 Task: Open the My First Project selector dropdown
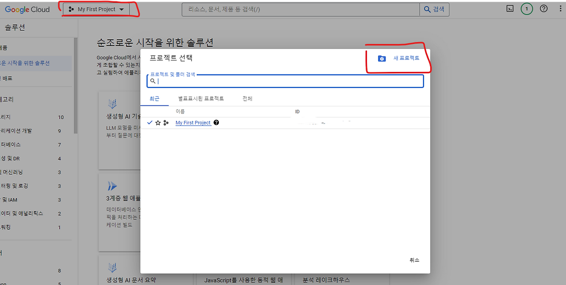tap(96, 9)
